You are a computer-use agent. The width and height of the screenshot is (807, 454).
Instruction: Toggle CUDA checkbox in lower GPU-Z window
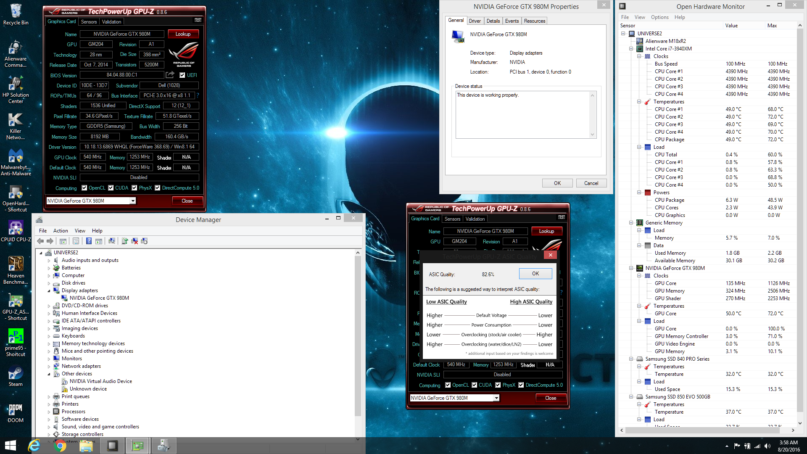[x=475, y=385]
